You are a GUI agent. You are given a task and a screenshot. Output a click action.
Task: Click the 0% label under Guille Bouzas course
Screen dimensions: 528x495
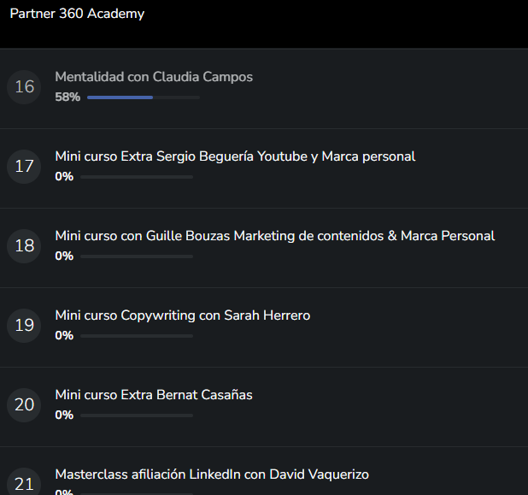64,256
